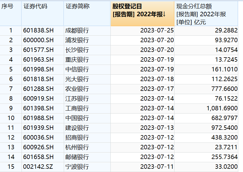243x172 pixels.
Task: Click the 证券代码 column header
Action: 35,6
